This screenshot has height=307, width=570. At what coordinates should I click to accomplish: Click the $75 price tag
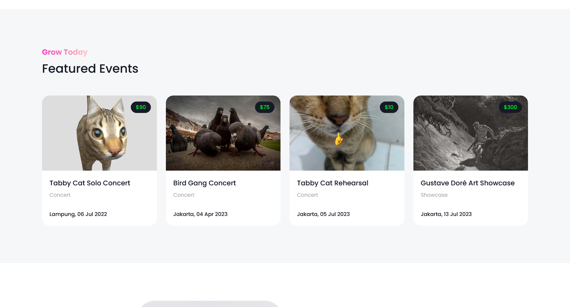265,107
